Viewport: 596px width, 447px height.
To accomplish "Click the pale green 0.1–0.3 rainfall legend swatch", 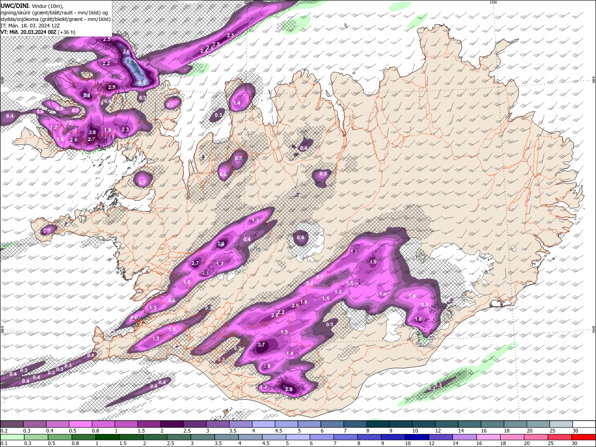I will (x=12, y=437).
